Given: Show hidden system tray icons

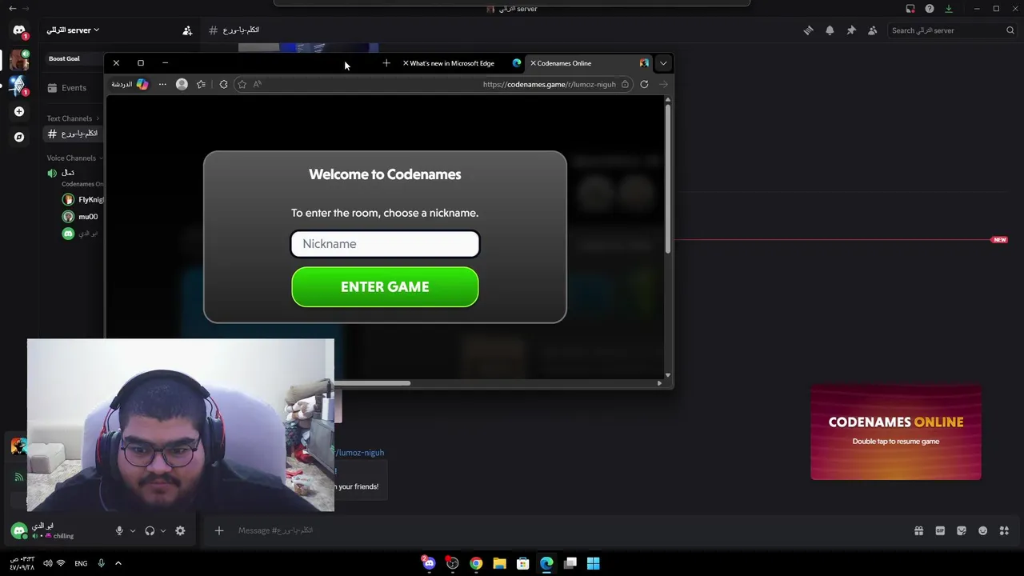Looking at the screenshot, I should click(x=118, y=563).
